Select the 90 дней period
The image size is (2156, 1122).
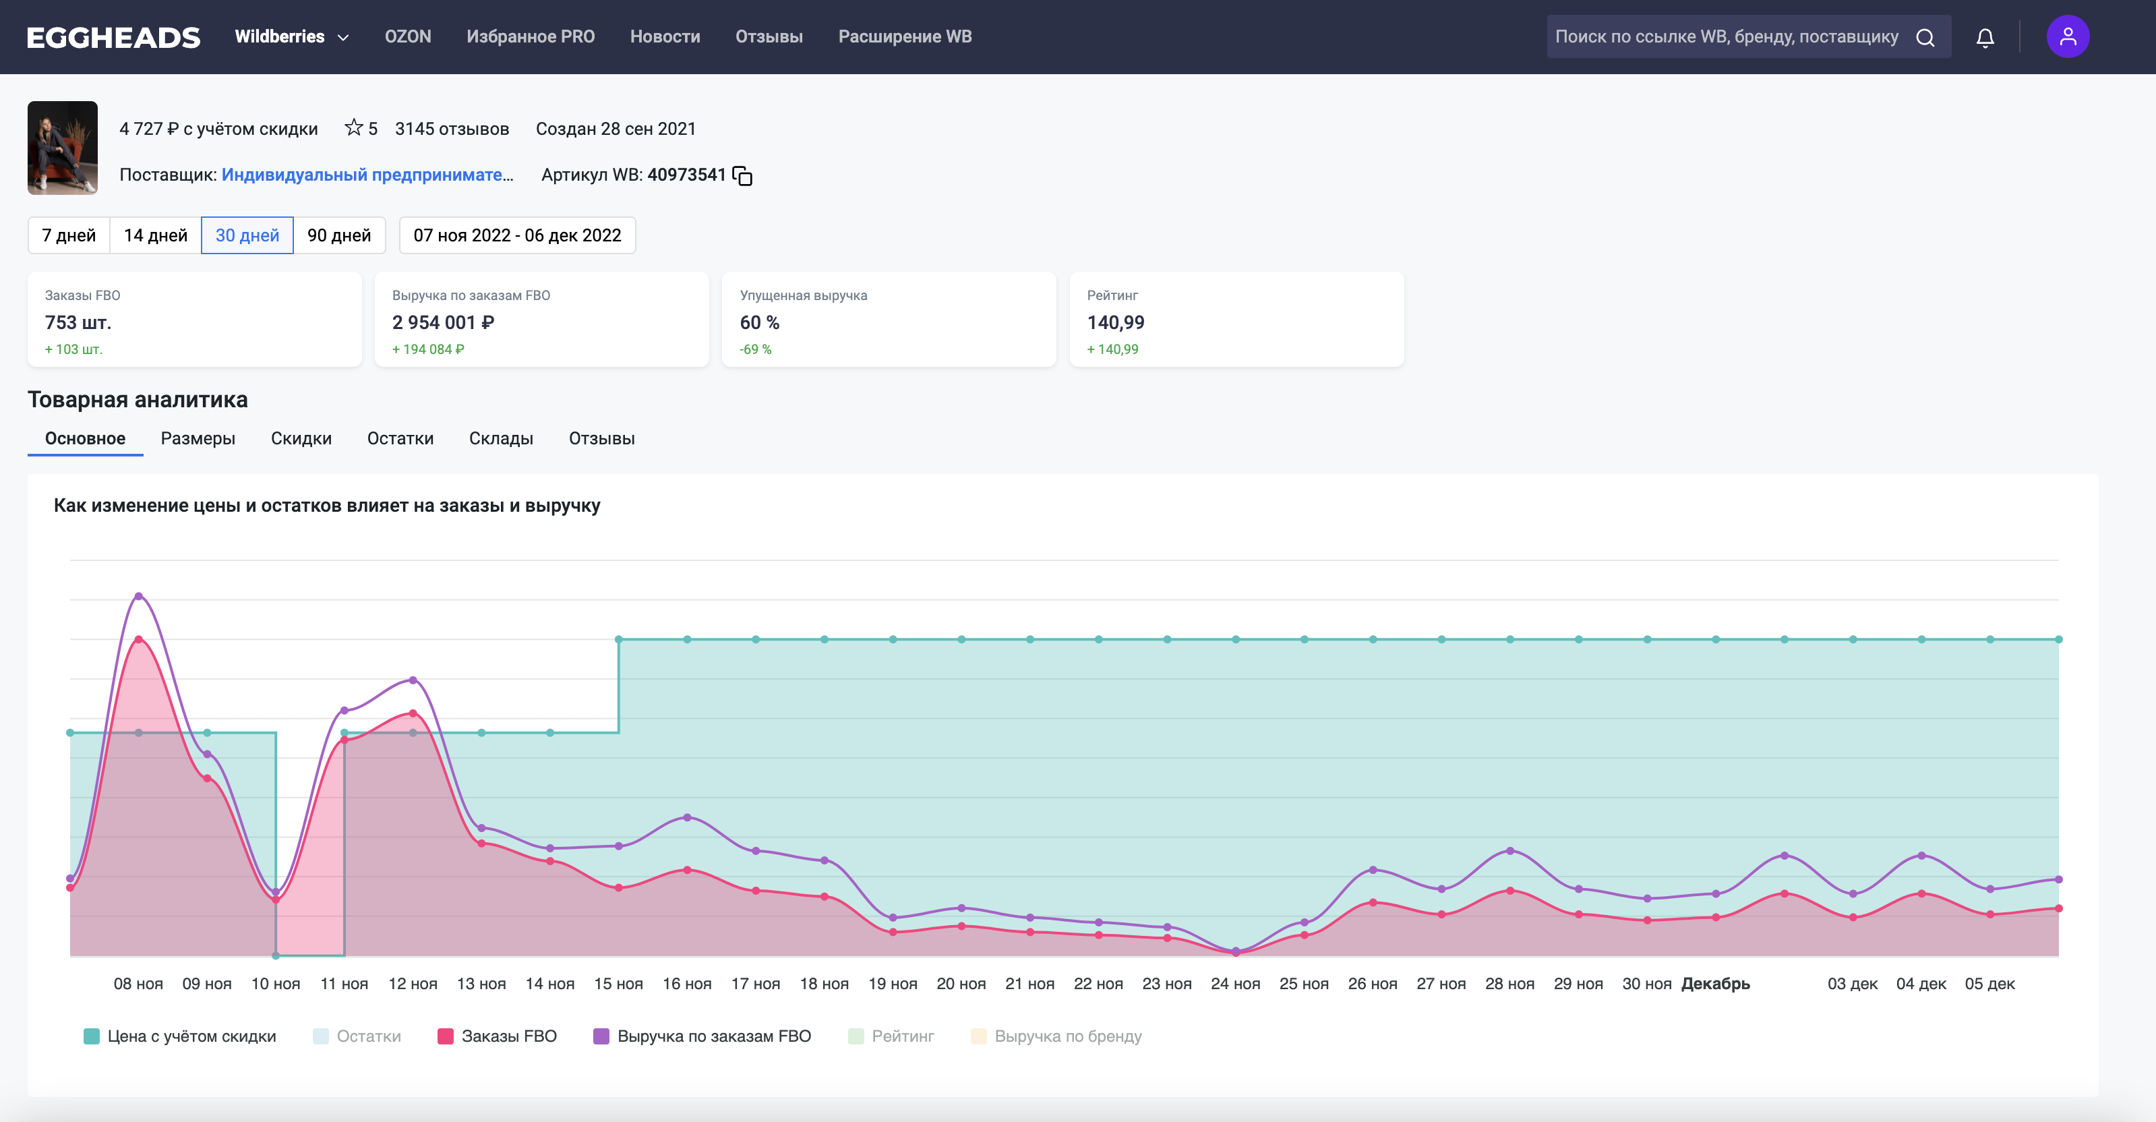(x=338, y=235)
